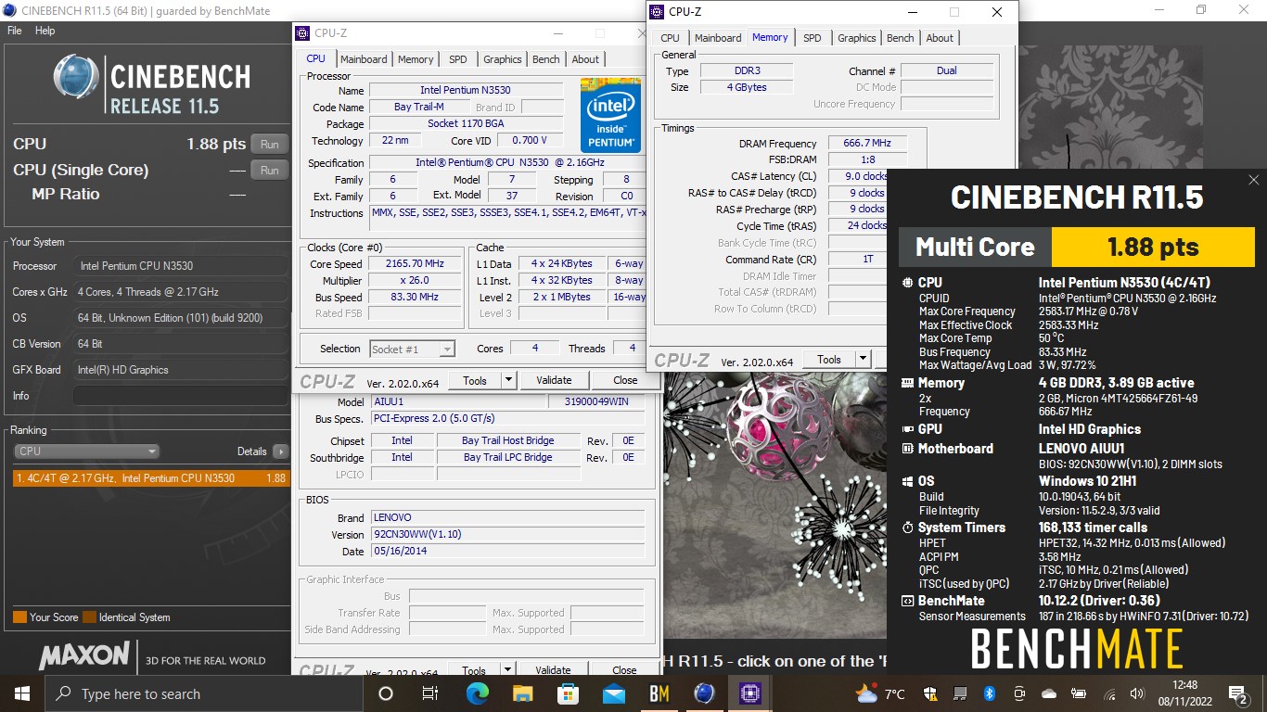Screen dimensions: 1267x712
Task: Open the notification center with 2 alerts
Action: (x=1237, y=693)
